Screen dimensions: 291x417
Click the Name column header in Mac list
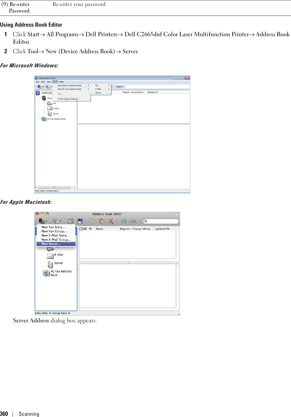click(x=107, y=229)
